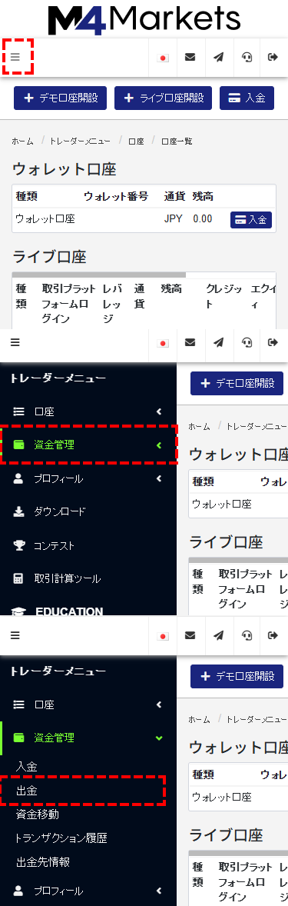Click graduation cap icon beside EDUCATION
This screenshot has height=906, width=288.
(x=19, y=611)
